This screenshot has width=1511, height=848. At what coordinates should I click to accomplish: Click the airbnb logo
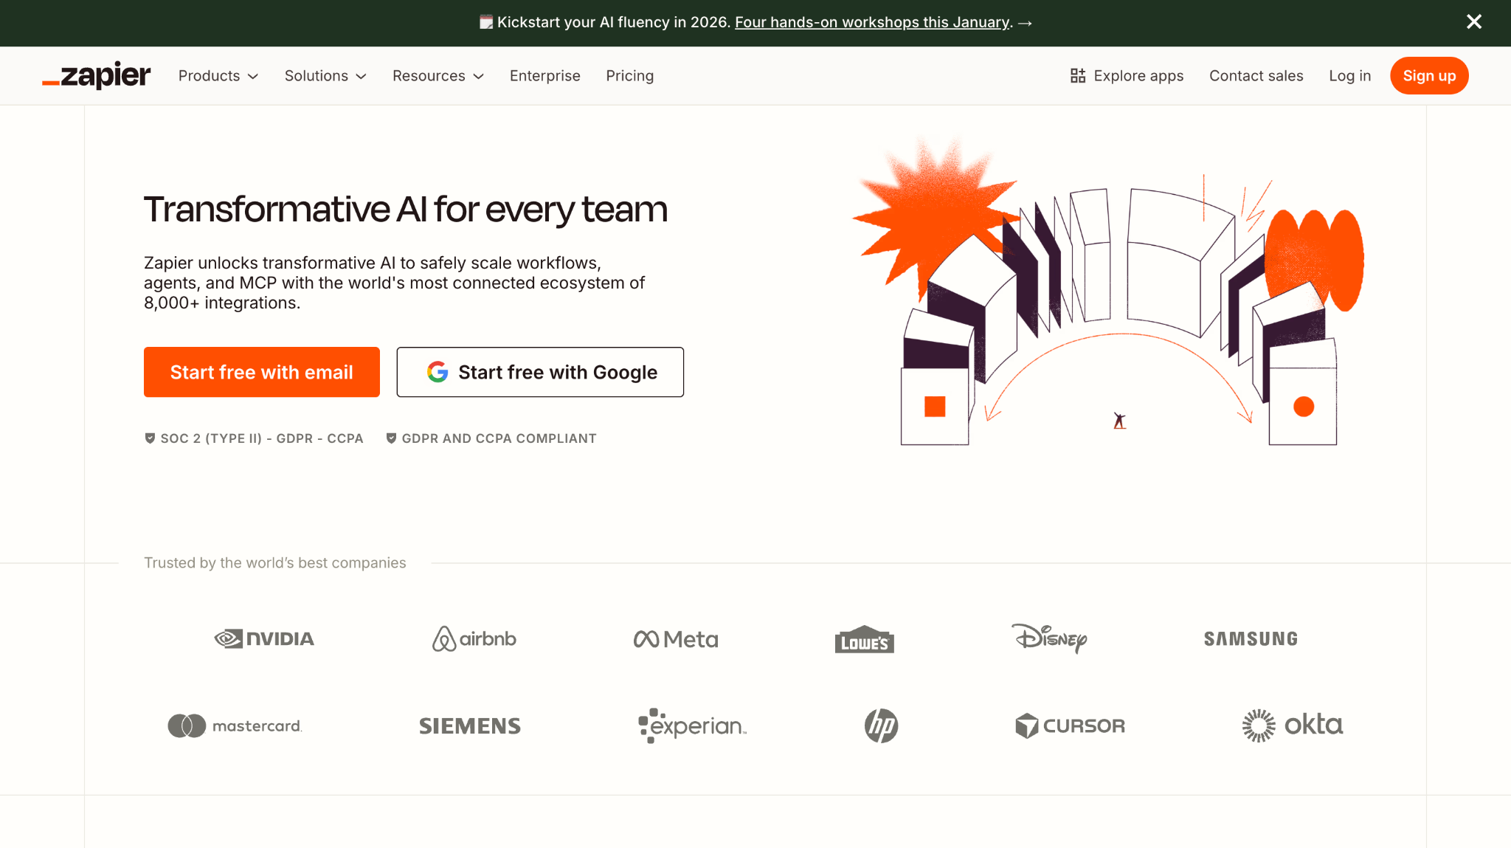(x=474, y=638)
